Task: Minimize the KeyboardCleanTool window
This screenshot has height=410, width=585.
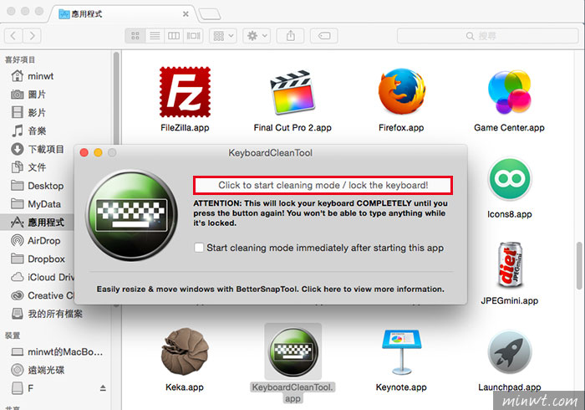Action: (x=98, y=153)
